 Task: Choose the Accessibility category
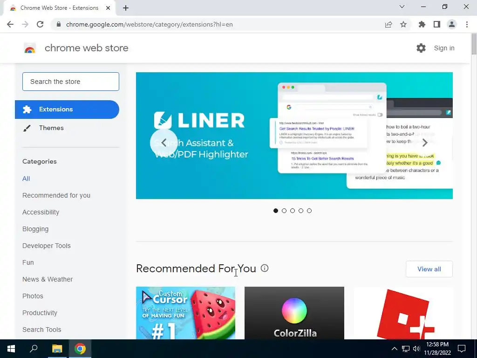coord(41,212)
